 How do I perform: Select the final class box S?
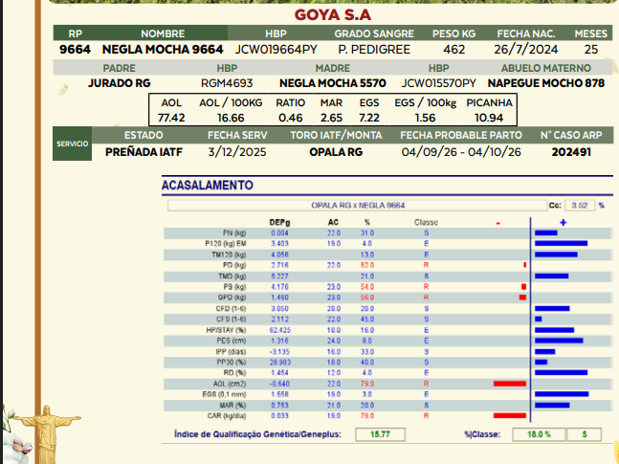[x=585, y=434]
